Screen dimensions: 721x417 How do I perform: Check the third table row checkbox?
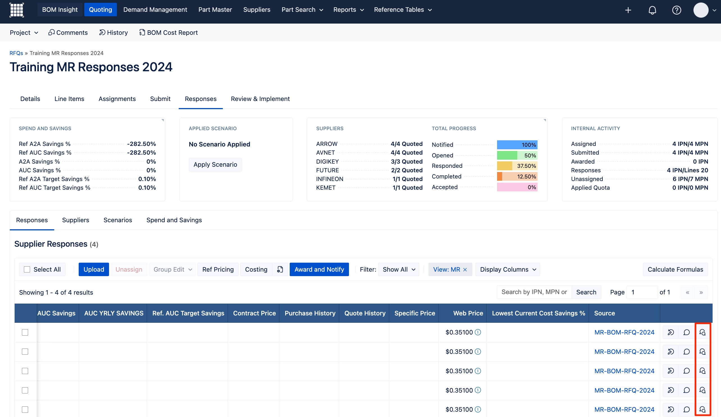[x=25, y=371]
